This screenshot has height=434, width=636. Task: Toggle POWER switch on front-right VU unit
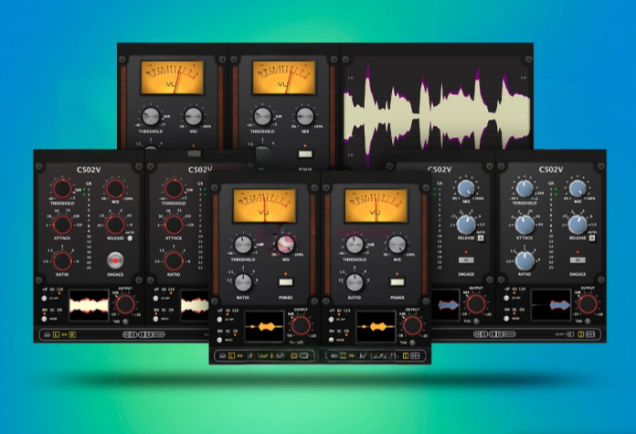click(397, 282)
